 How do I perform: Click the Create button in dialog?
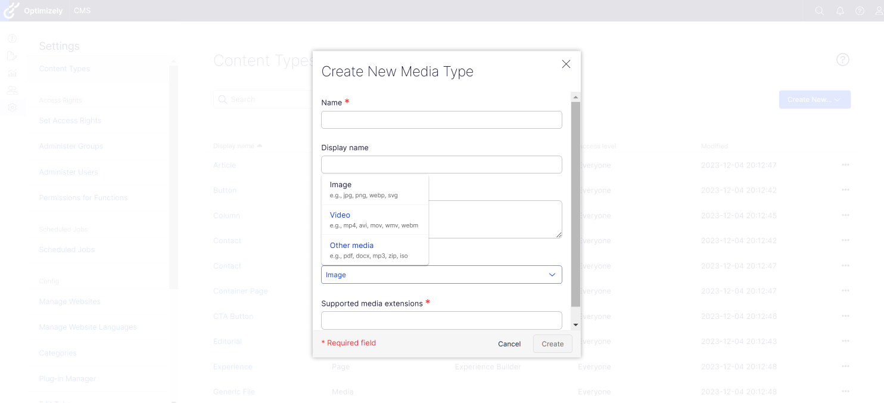pyautogui.click(x=552, y=344)
